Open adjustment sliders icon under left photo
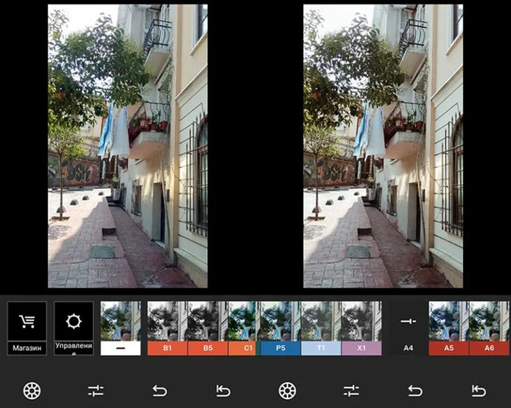Screen dimensions: 511x408 click(x=95, y=390)
